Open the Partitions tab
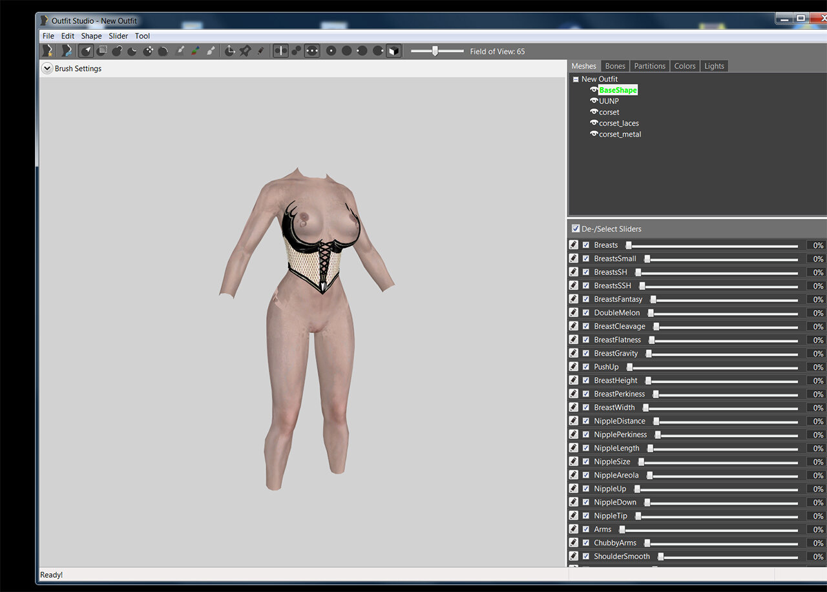Viewport: 827px width, 592px height. pyautogui.click(x=649, y=66)
